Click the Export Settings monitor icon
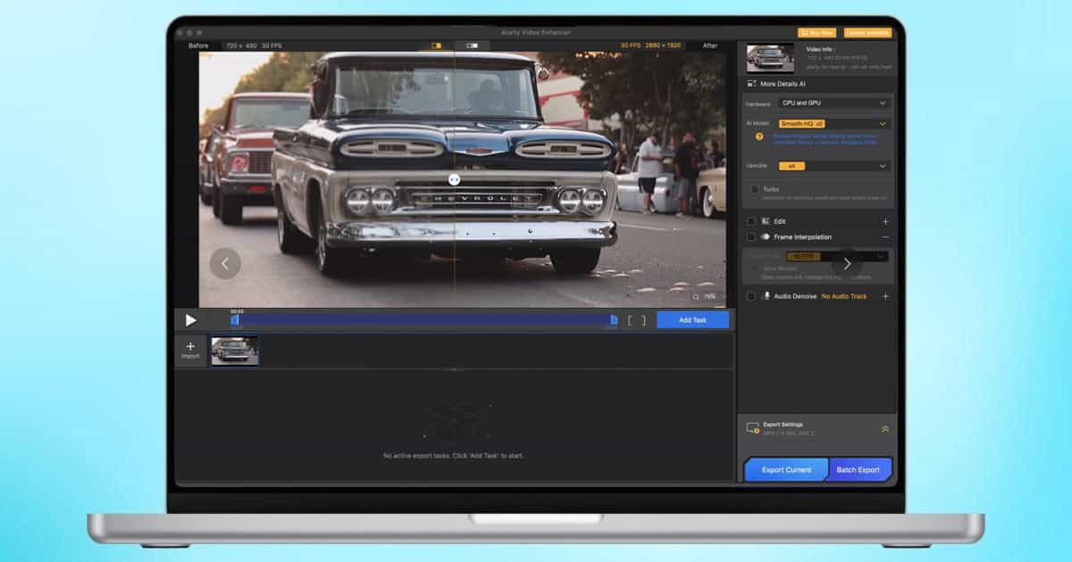Viewport: 1072px width, 562px height. [x=752, y=429]
